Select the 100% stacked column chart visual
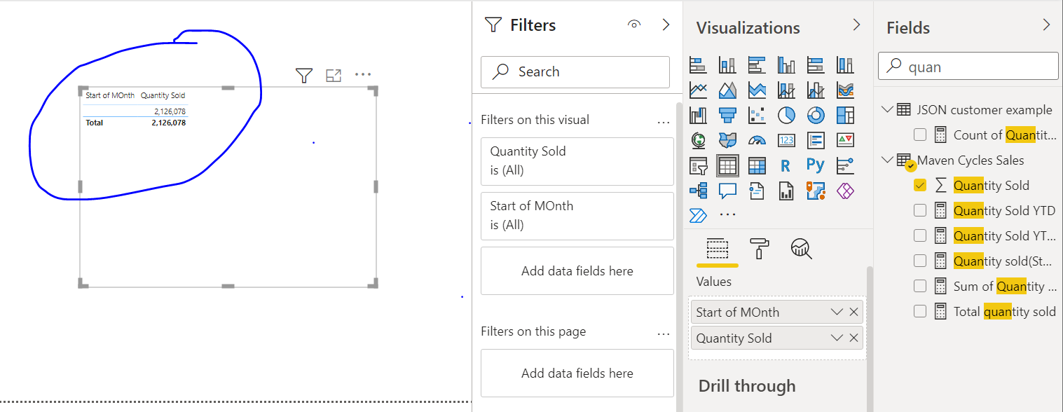 coord(846,65)
